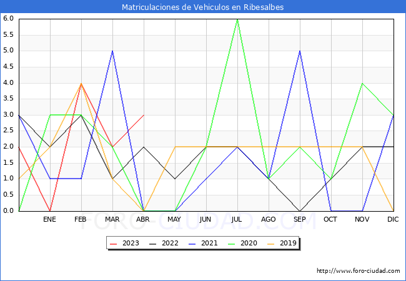
Task: Click the blue 2021 legend color marker
Action: 192,244
